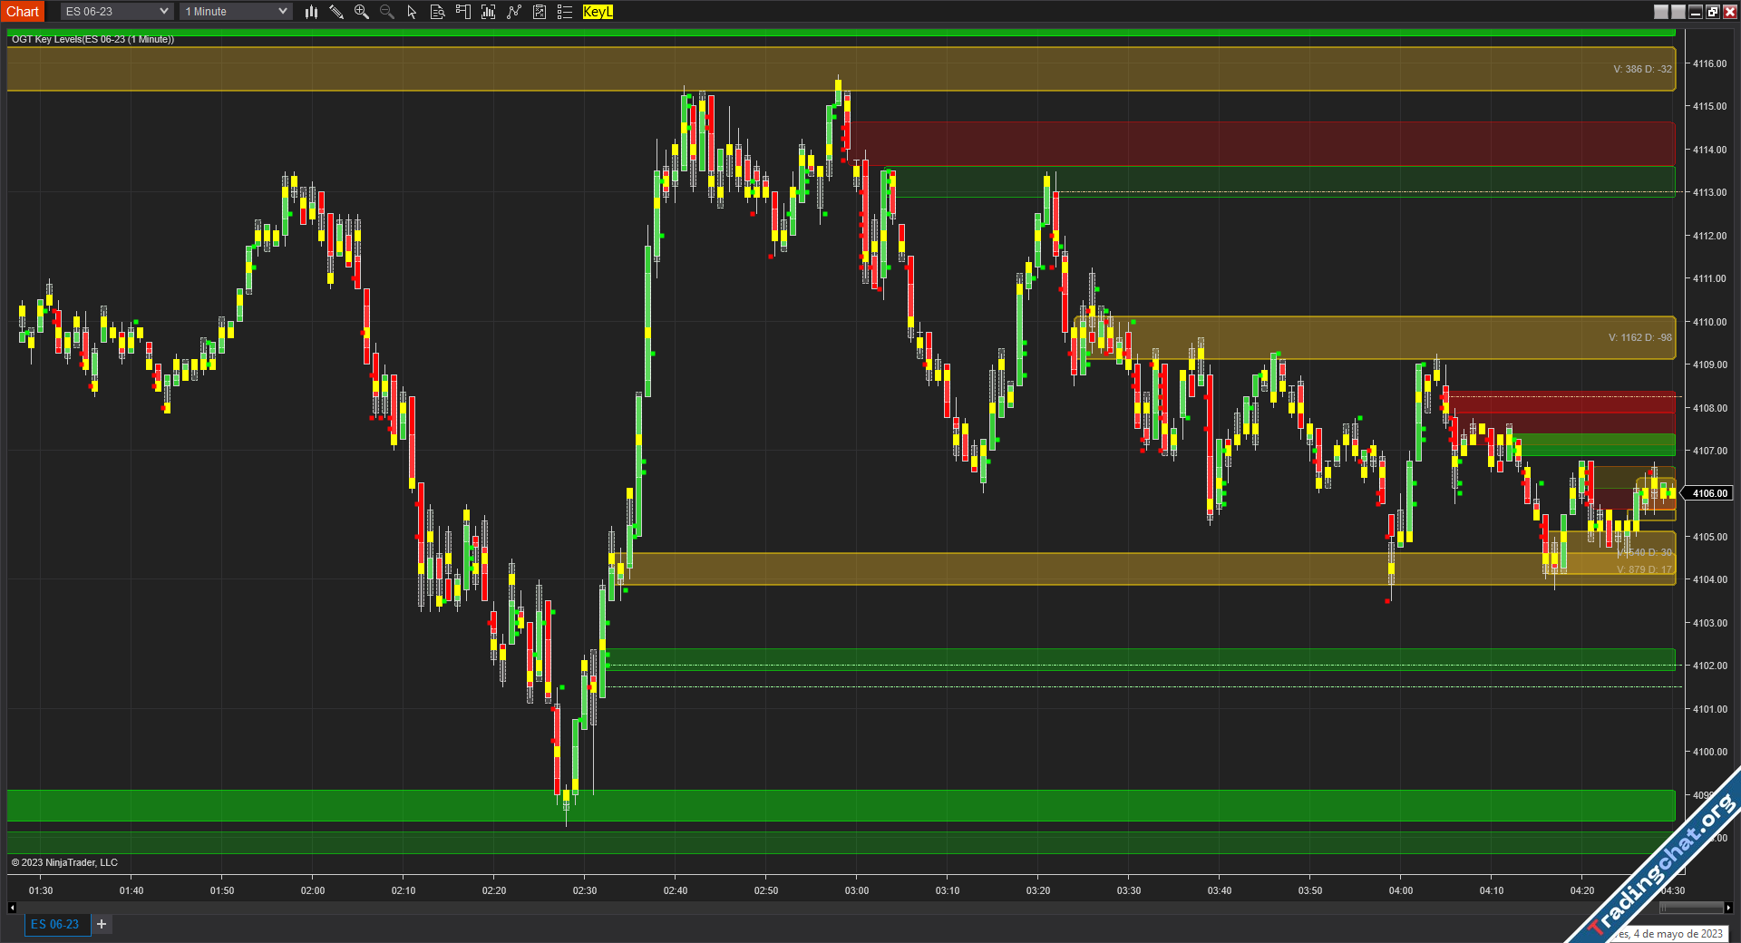
Task: Open the bar type (candlestick) chart style icon
Action: [311, 12]
